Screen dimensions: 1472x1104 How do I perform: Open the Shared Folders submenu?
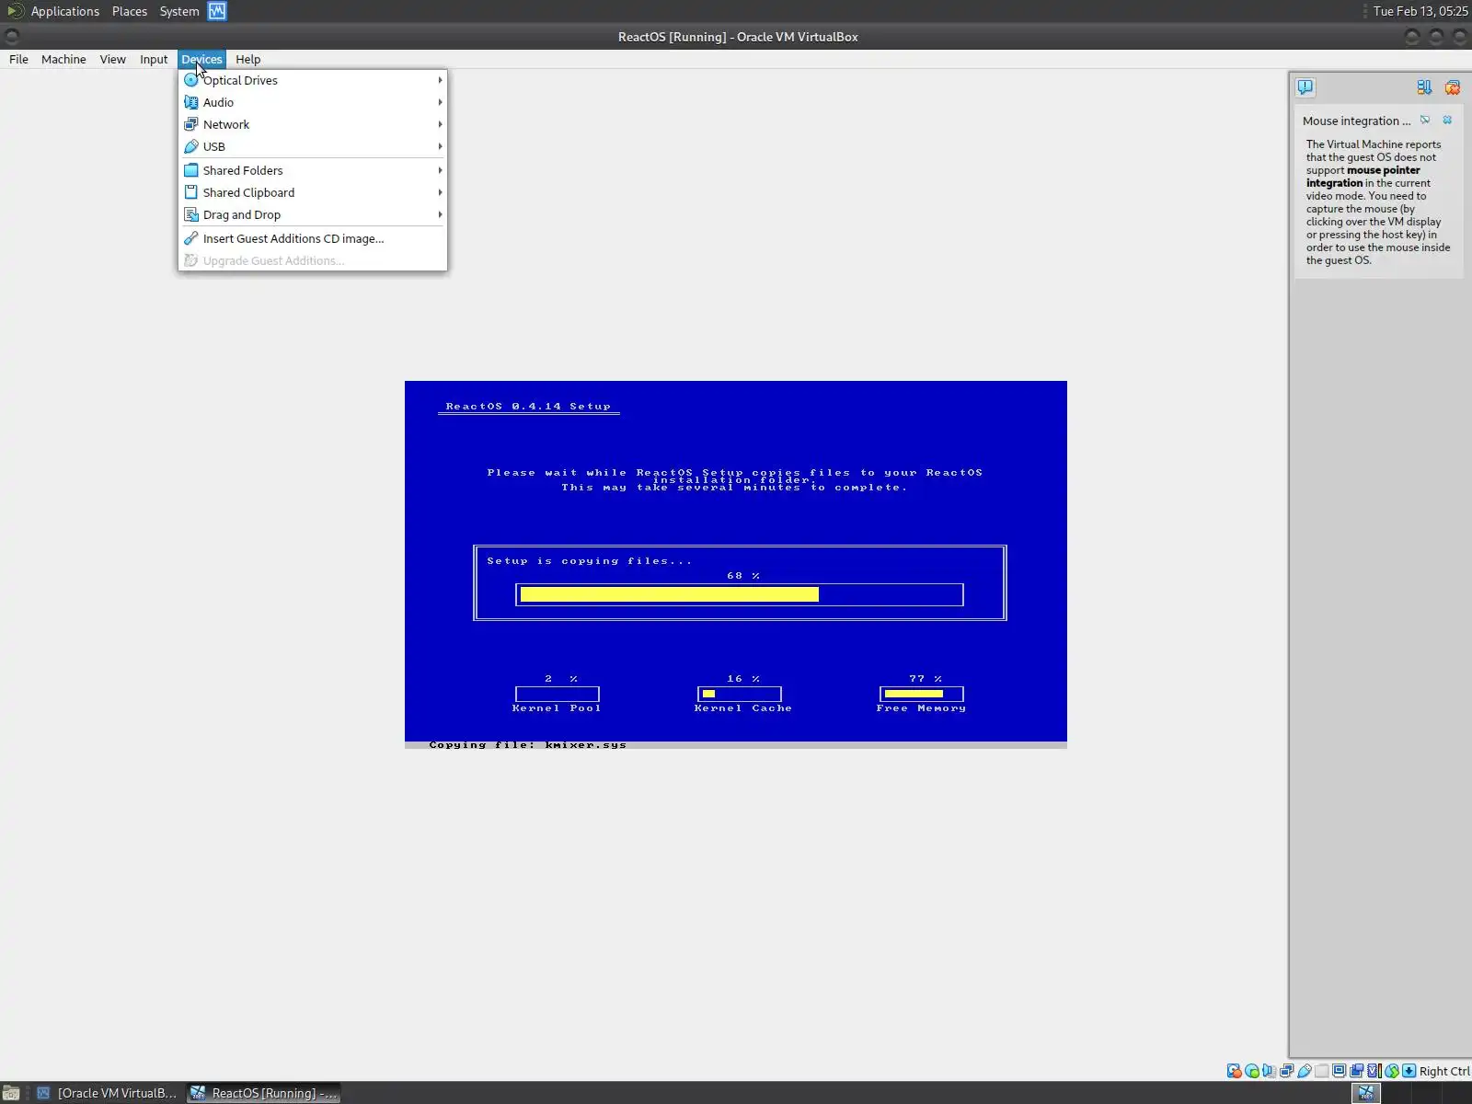(313, 170)
